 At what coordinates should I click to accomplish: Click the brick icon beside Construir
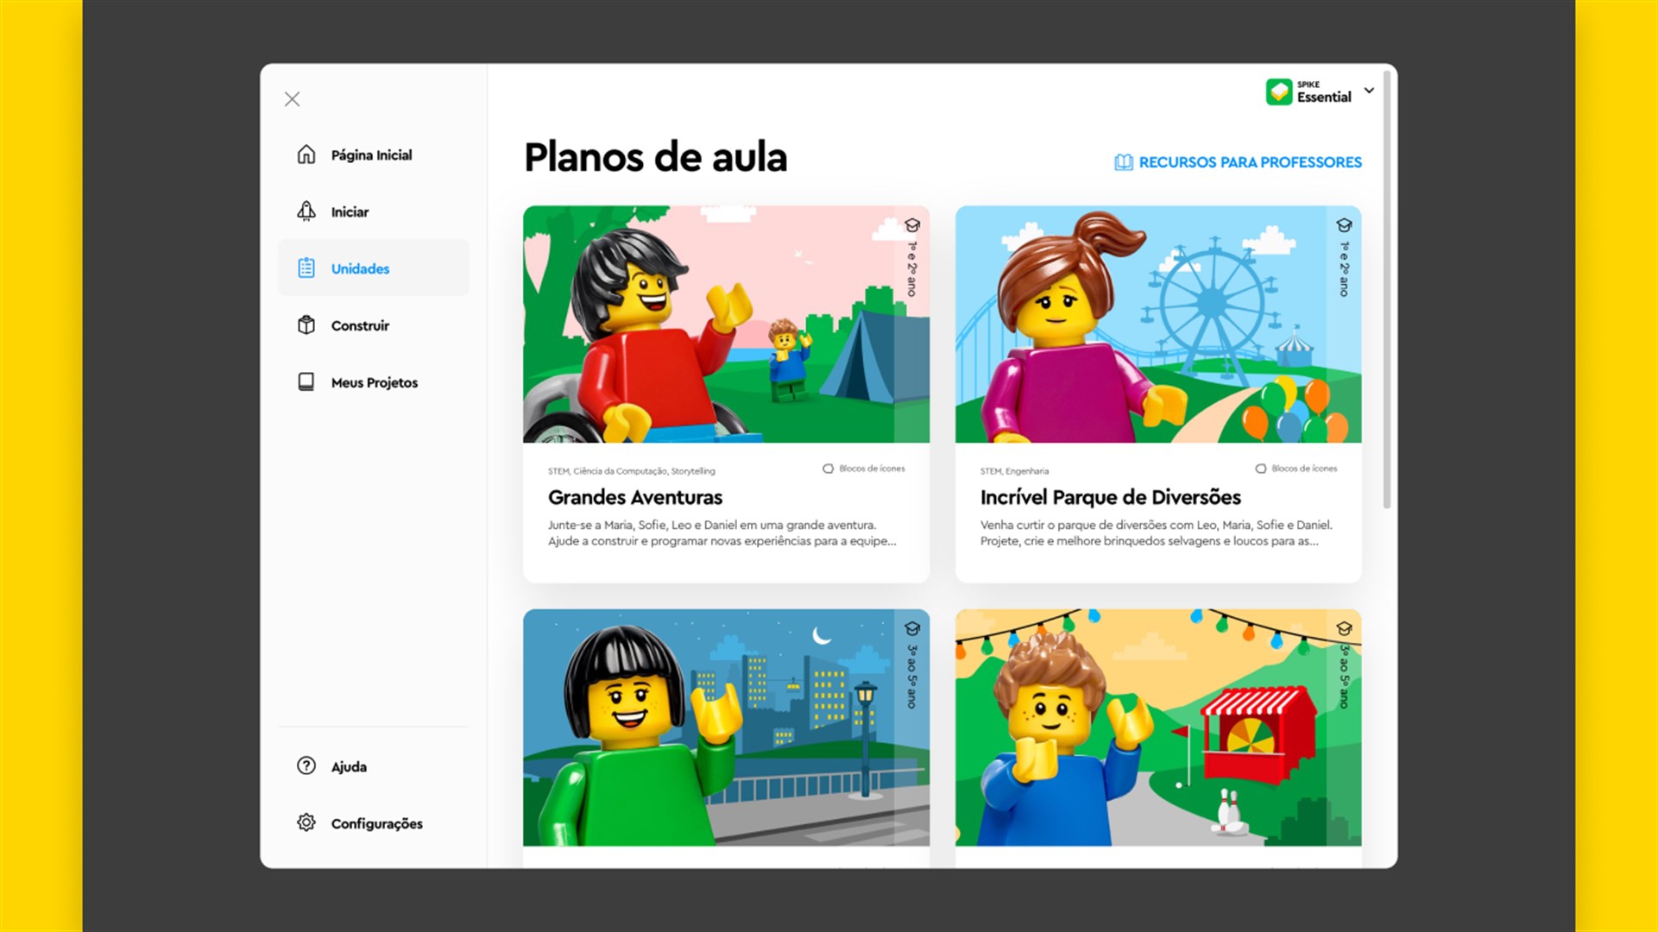coord(306,325)
